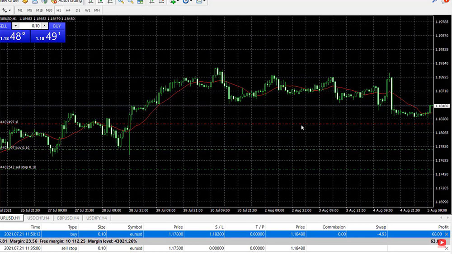
Task: Click the Size column header
Action: (x=101, y=227)
